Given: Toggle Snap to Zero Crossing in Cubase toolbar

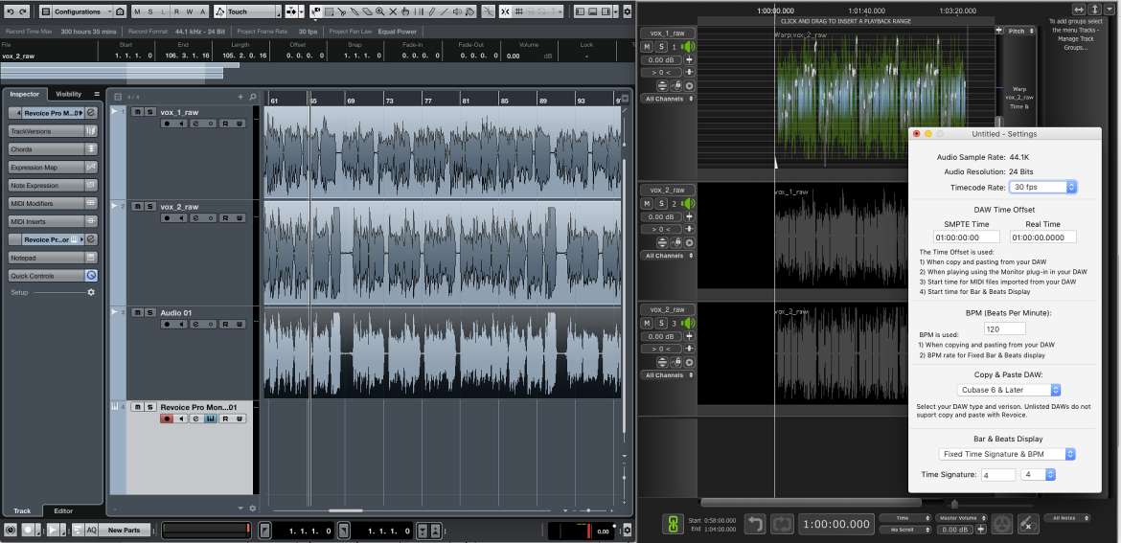Looking at the screenshot, I should 489,12.
